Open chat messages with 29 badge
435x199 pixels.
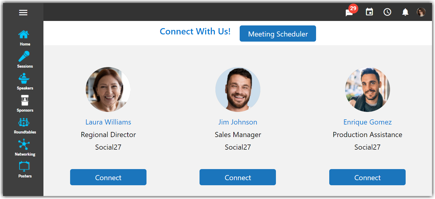pos(349,13)
